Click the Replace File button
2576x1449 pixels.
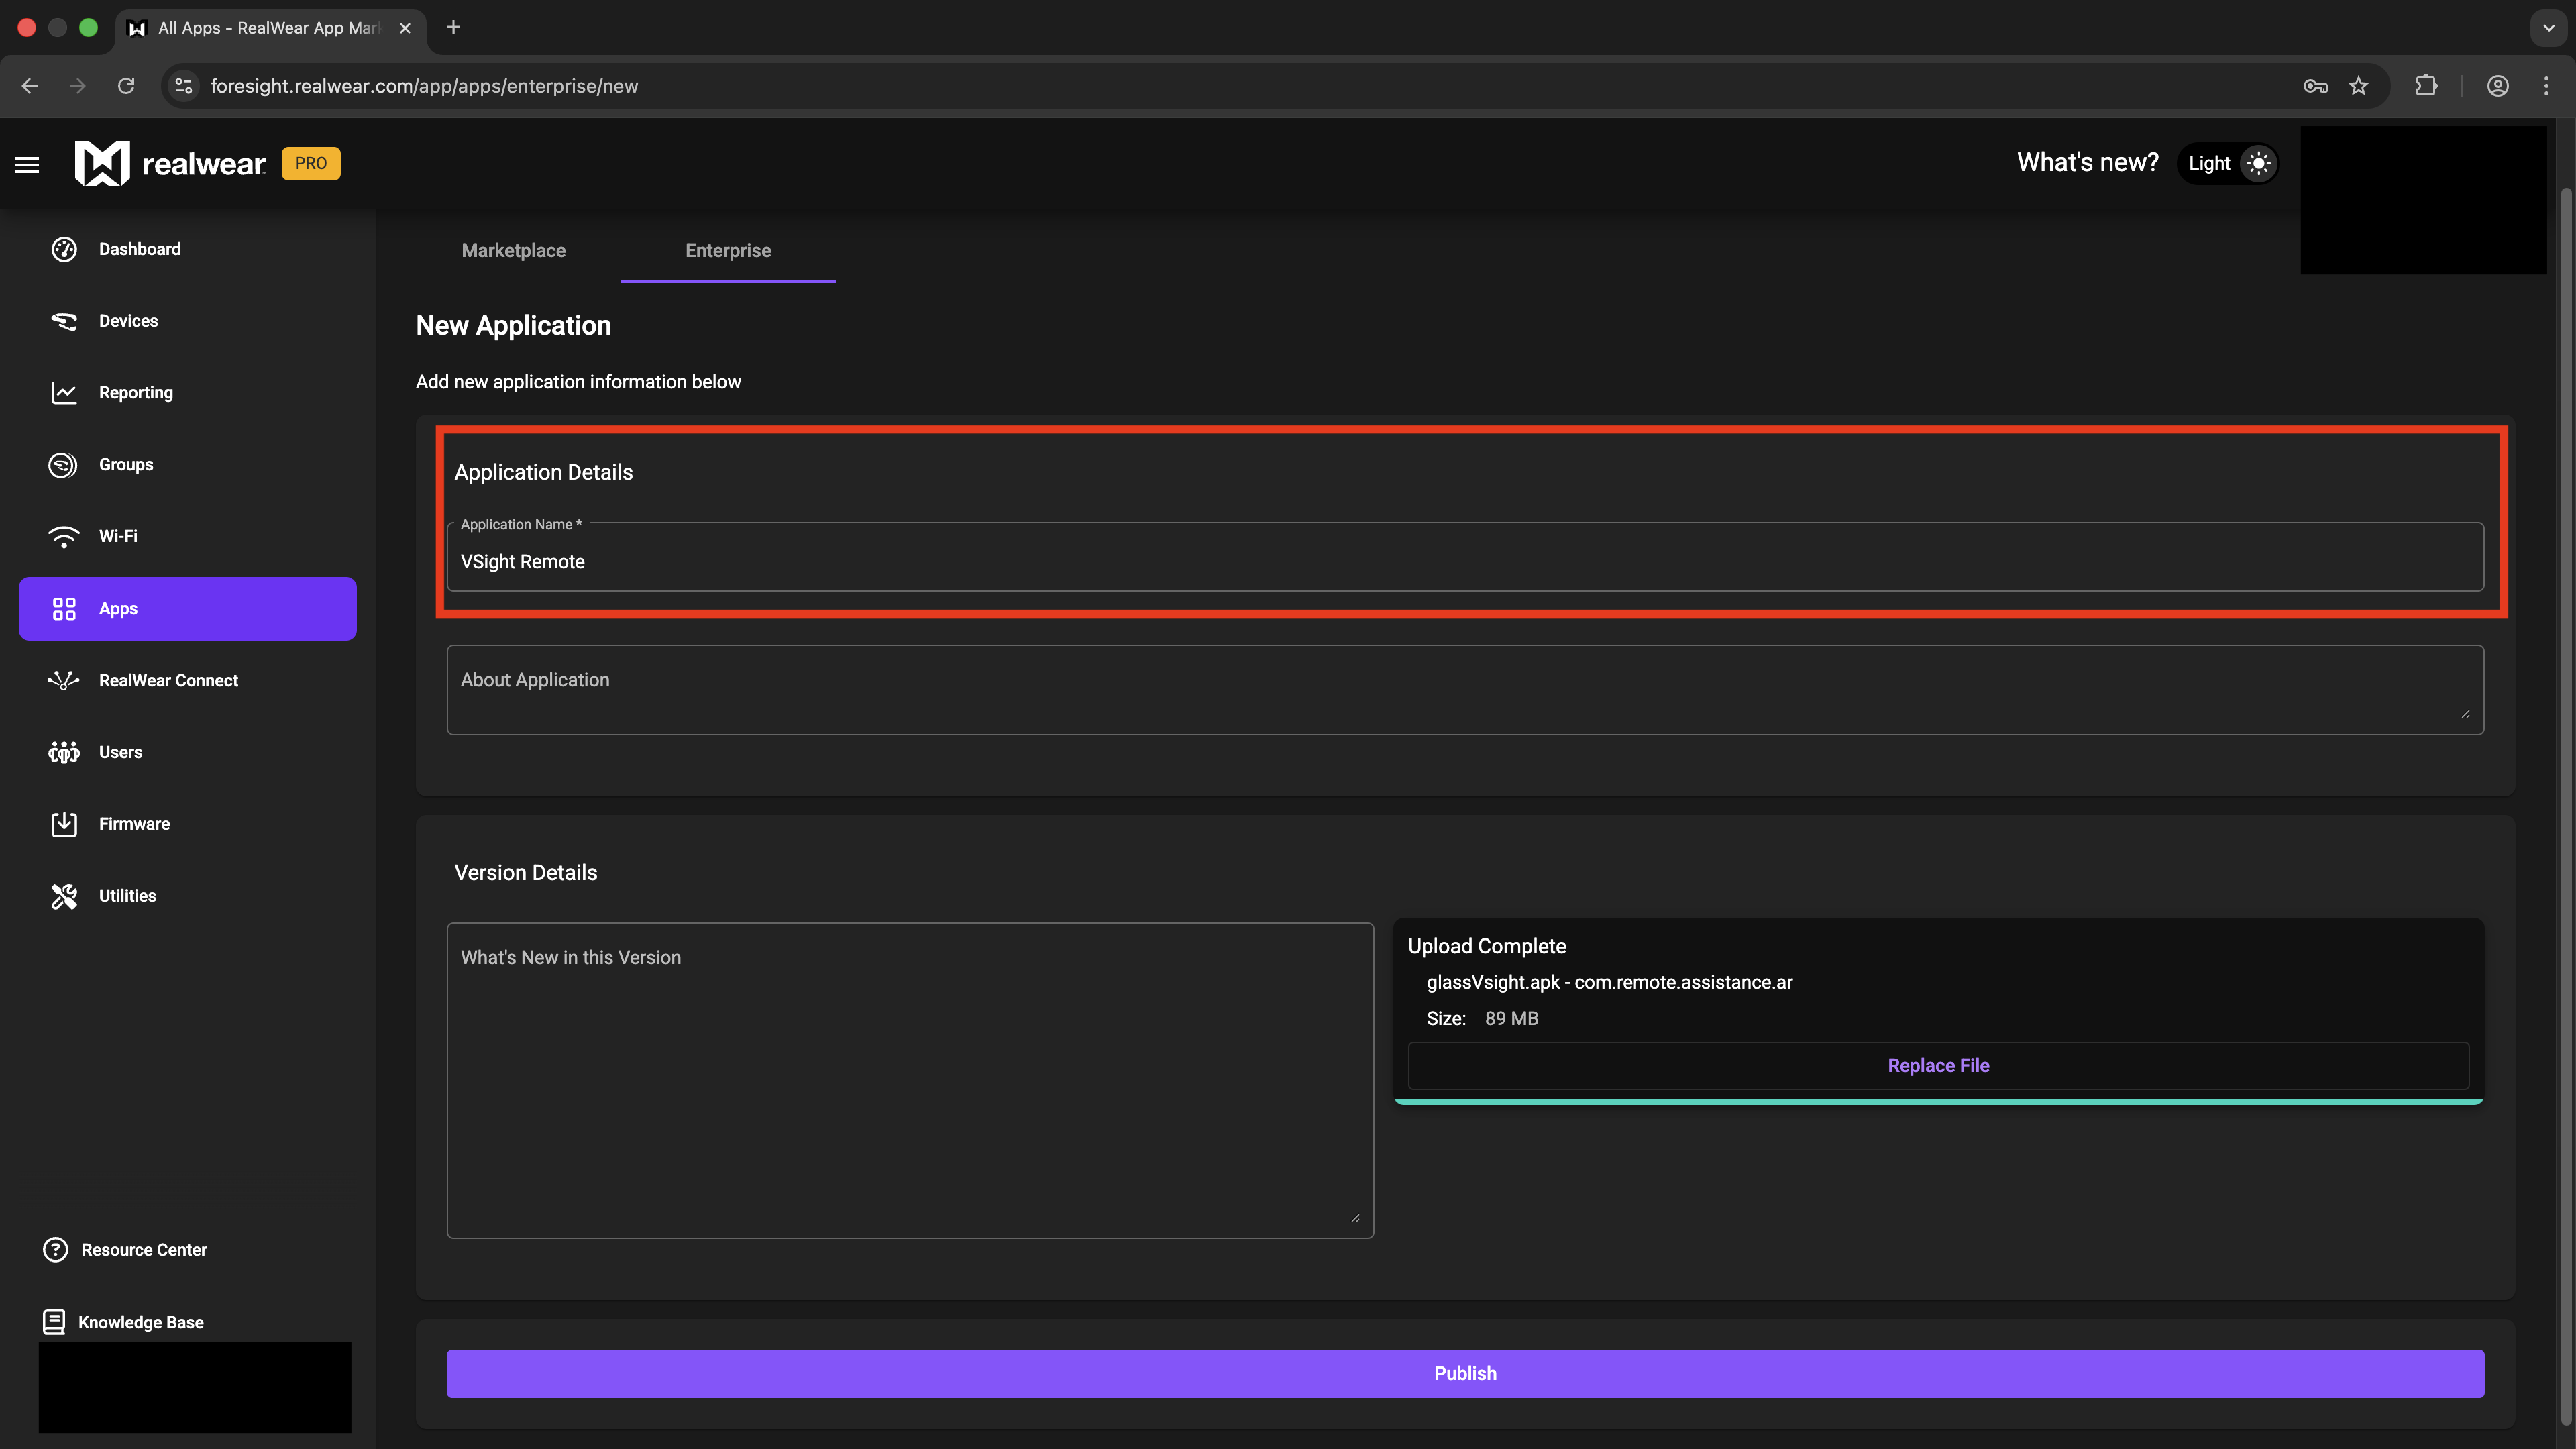coord(1938,1066)
